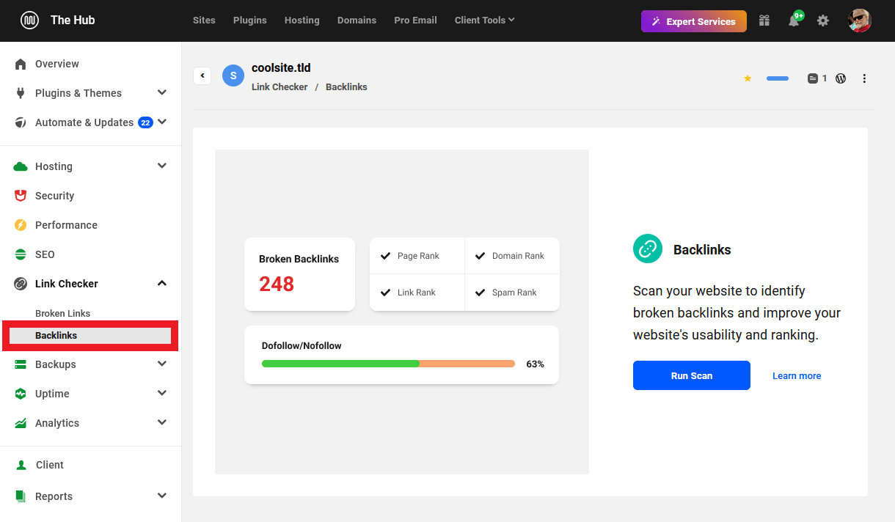Open the gift promotions icon
895x522 pixels.
[764, 20]
